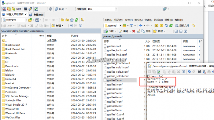214x120 pixels.
Task: Click reload icon in editor toolbar
Action: tap(159, 72)
